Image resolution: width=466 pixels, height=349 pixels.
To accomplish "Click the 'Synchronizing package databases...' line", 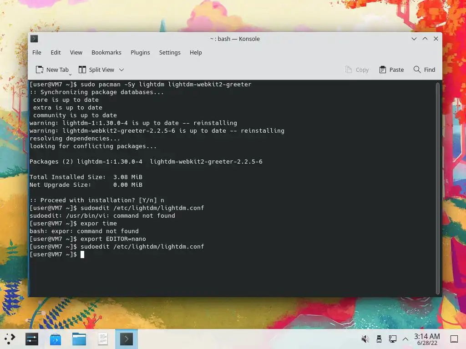I will pos(97,92).
